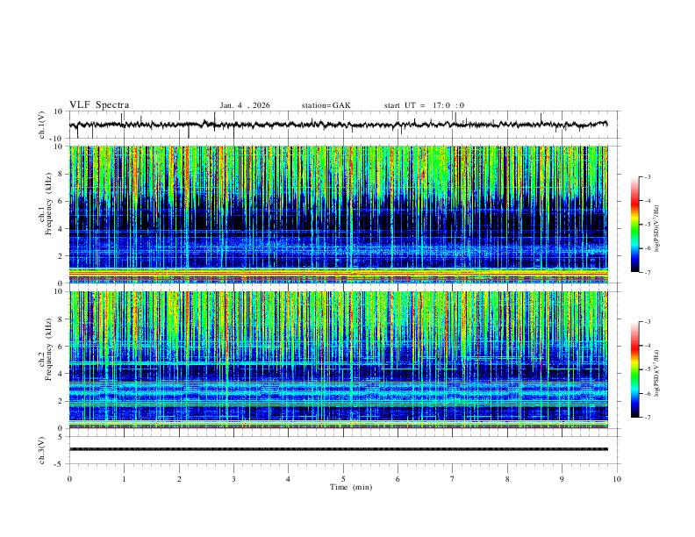Select the date text "Jan. 4 , 2026"
695x537 pixels.
pos(245,105)
